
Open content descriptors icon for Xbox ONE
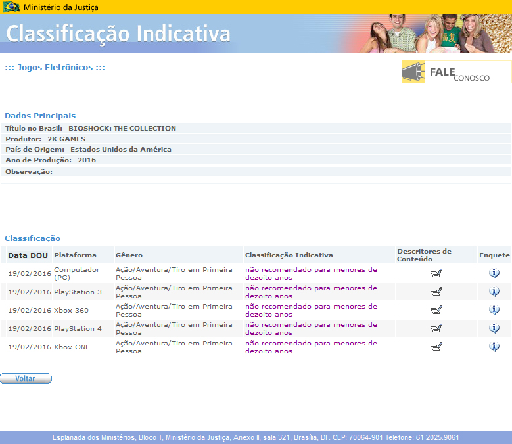(436, 347)
